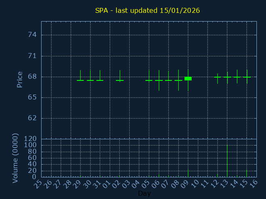Click the price tick label 68
266x199 pixels.
(32, 77)
